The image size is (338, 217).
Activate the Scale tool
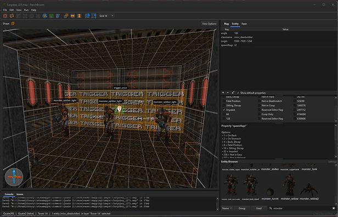(52, 16)
